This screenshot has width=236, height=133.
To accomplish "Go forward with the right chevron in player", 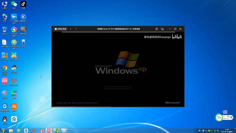I will [76, 29].
